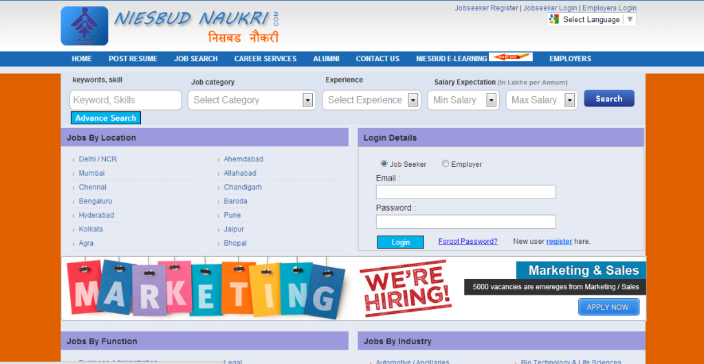Open the Forgot Password? link
This screenshot has height=364, width=704.
point(467,241)
